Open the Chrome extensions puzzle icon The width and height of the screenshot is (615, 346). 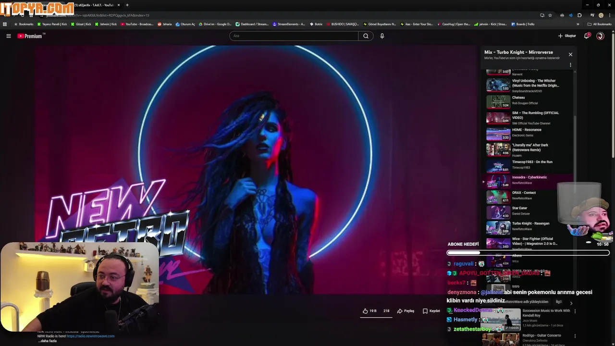pyautogui.click(x=579, y=15)
